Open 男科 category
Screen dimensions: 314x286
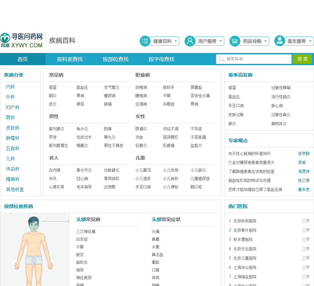(10, 117)
